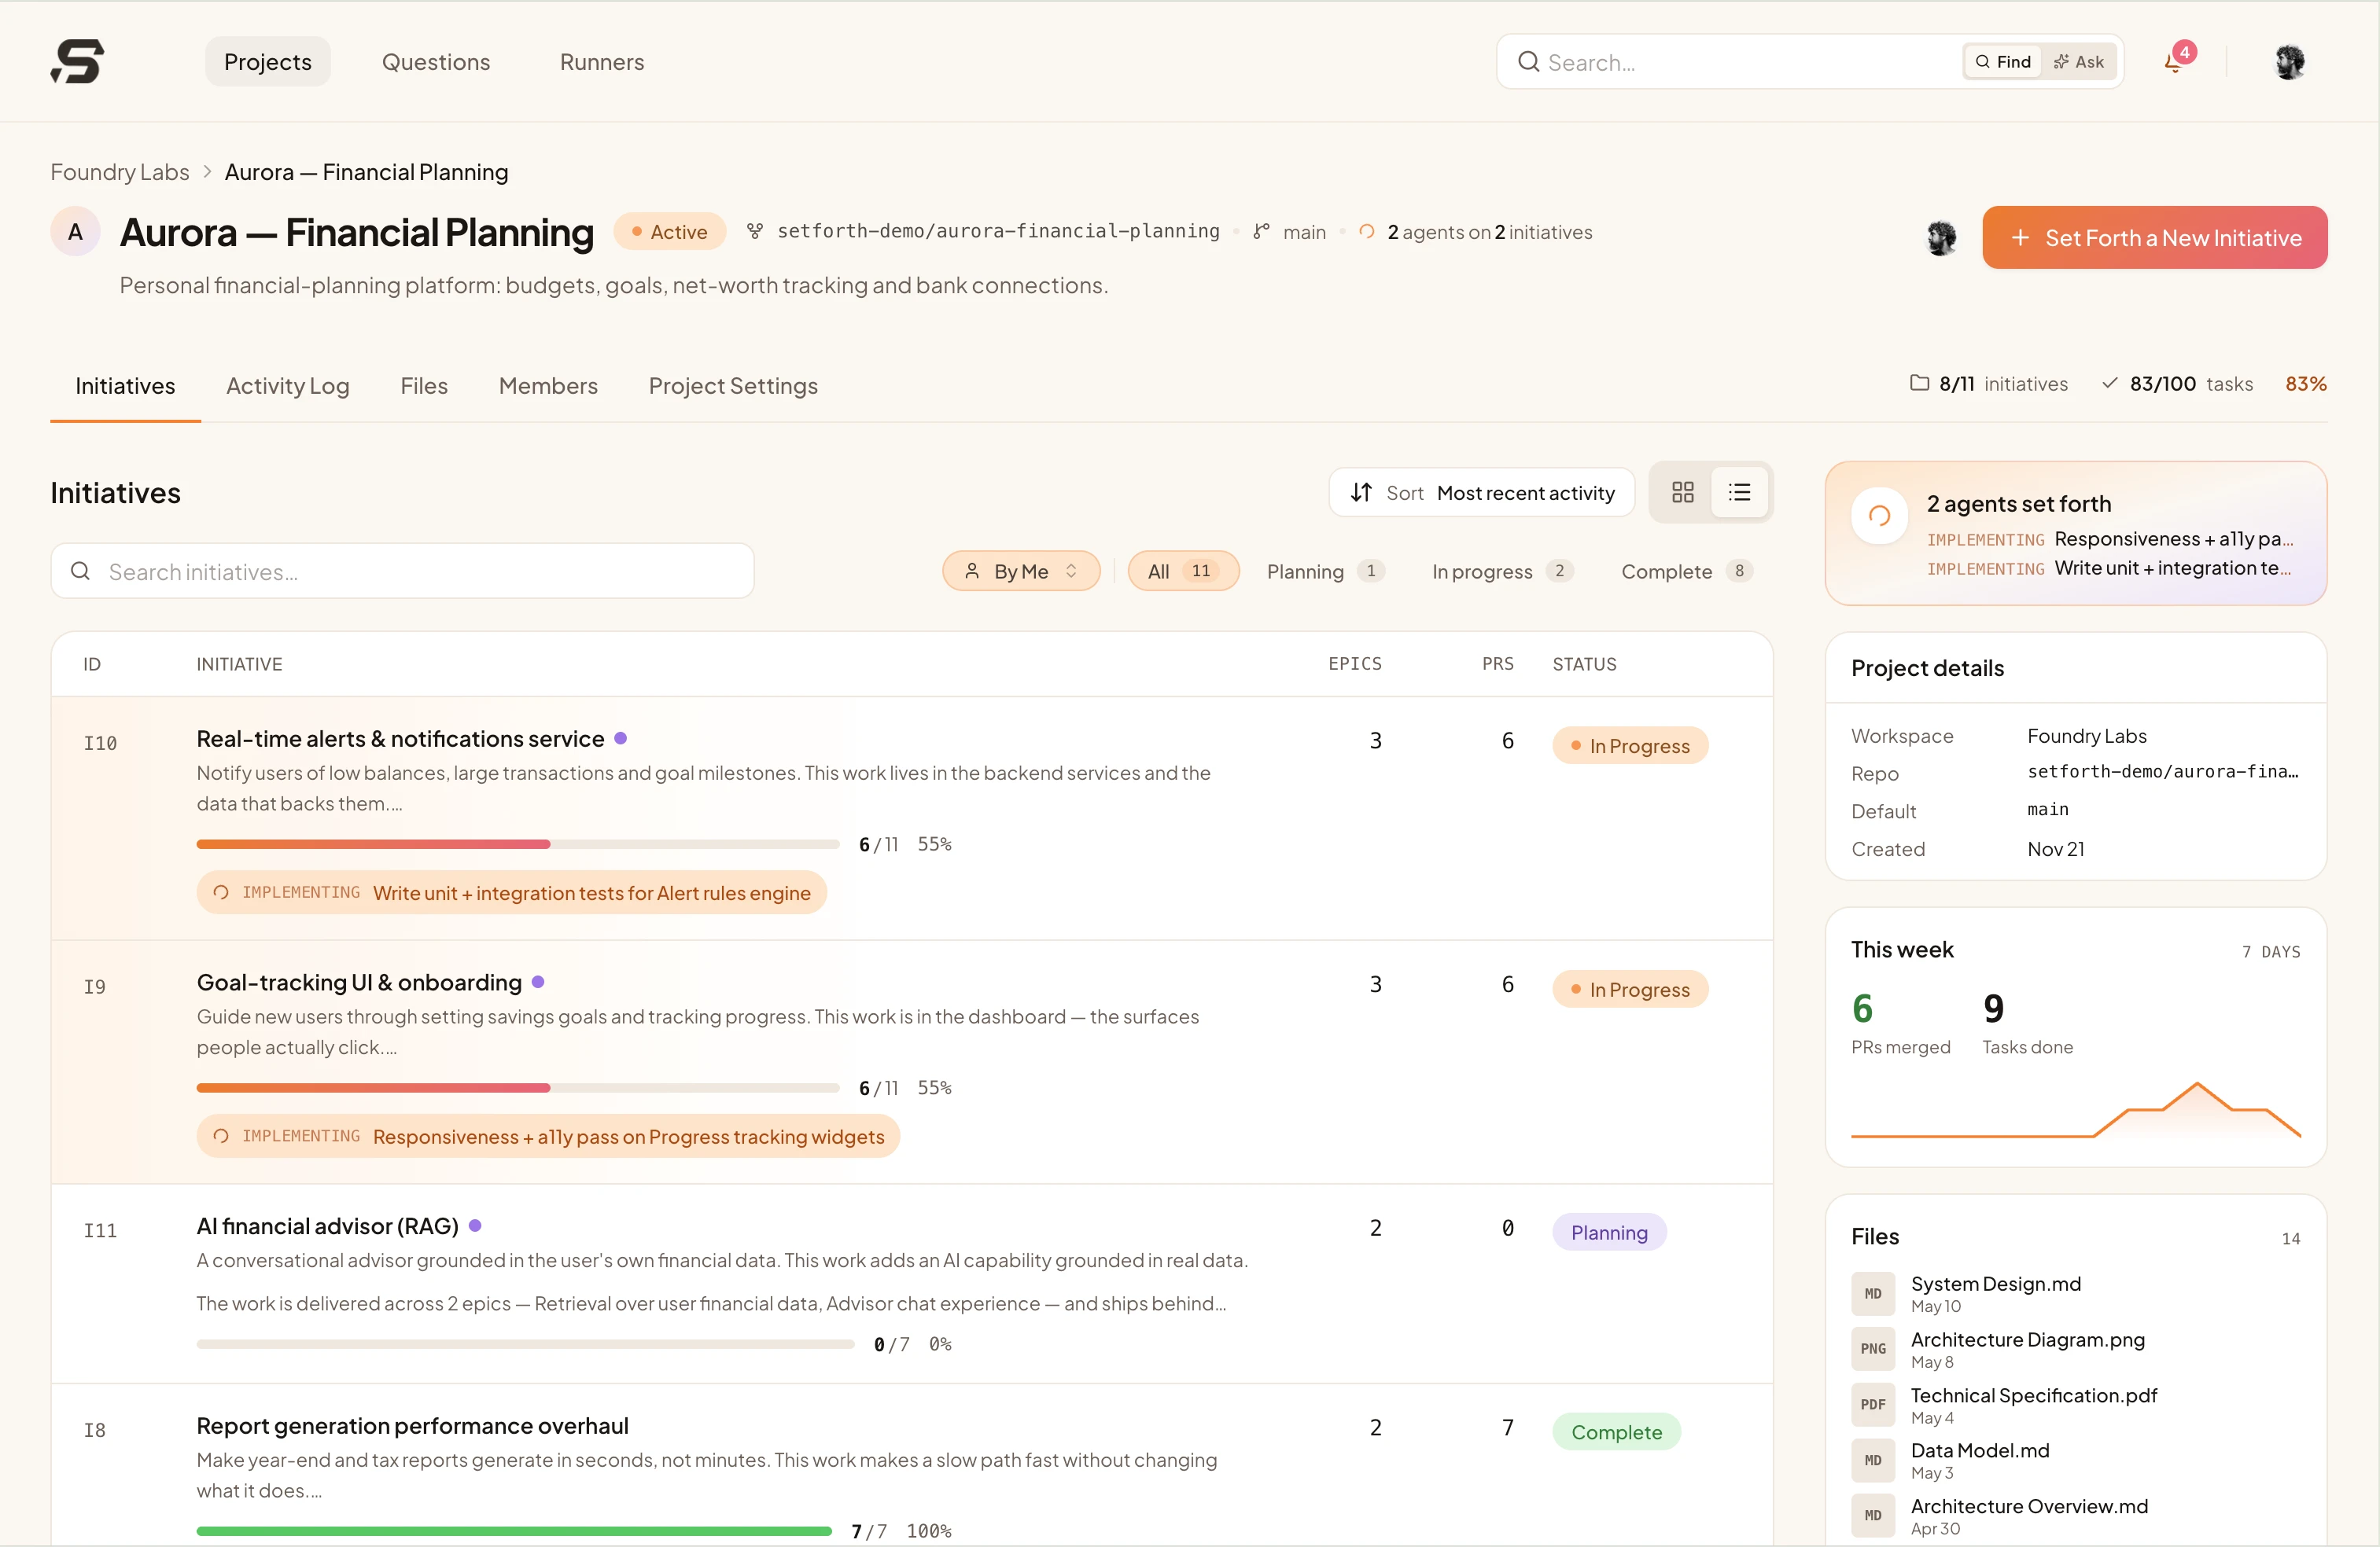Click the PDF icon for Technical Specification.pdf
This screenshot has width=2380, height=1547.
point(1872,1405)
